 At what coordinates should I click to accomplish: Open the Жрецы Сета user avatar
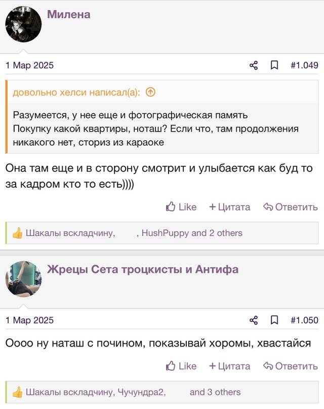[23, 279]
